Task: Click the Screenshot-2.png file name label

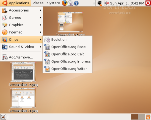Action: tap(23, 85)
